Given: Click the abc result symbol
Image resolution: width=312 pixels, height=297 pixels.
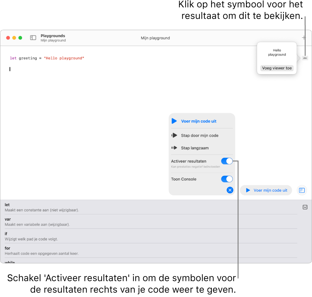Looking at the screenshot, I should 305,58.
